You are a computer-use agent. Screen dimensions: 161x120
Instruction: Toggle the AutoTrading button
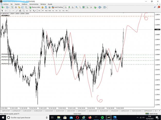click(x=57, y=7)
